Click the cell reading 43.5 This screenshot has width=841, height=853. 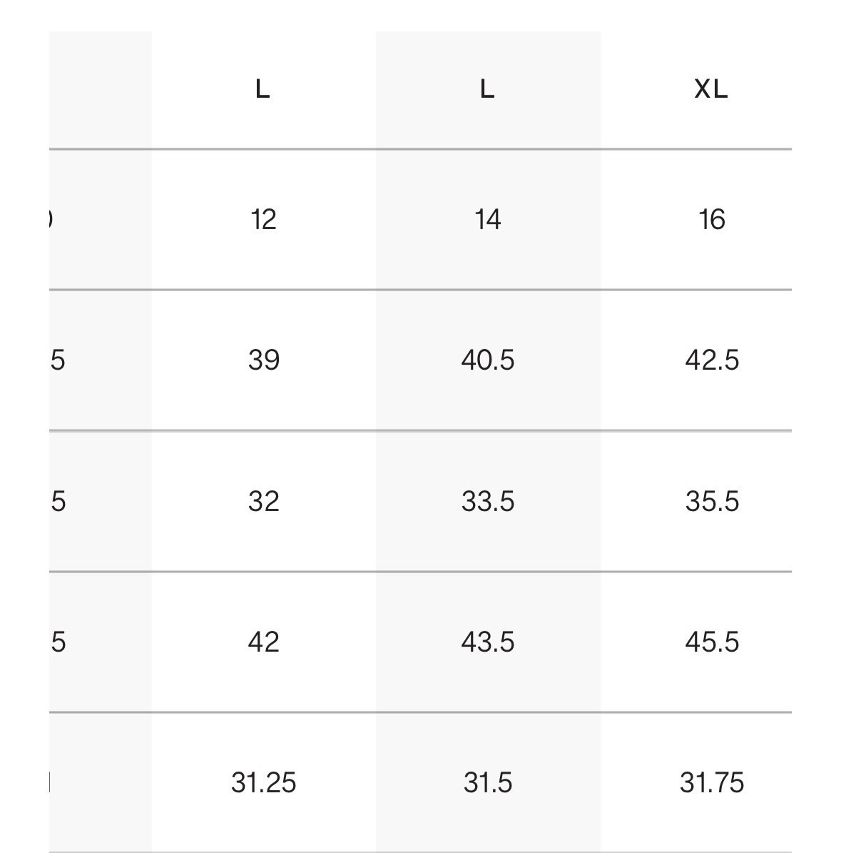click(x=488, y=642)
